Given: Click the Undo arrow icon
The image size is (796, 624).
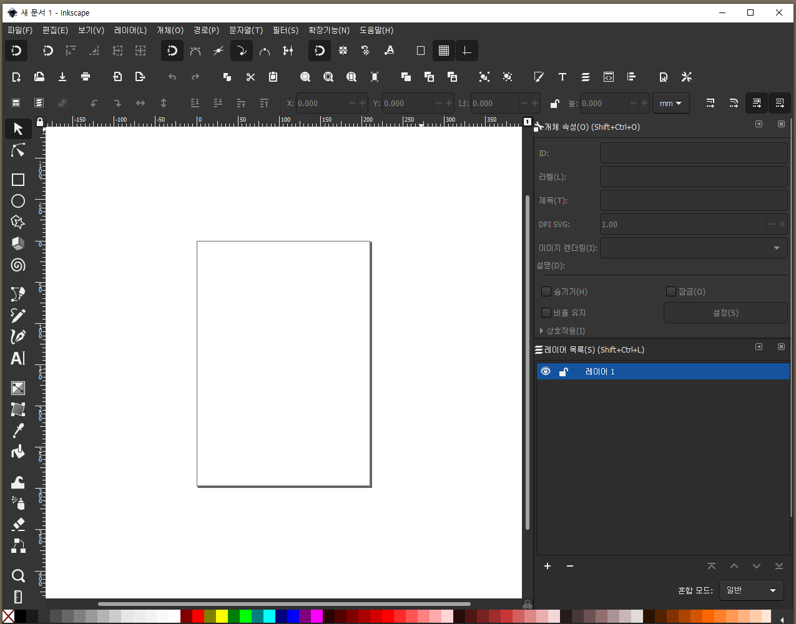Looking at the screenshot, I should (172, 77).
